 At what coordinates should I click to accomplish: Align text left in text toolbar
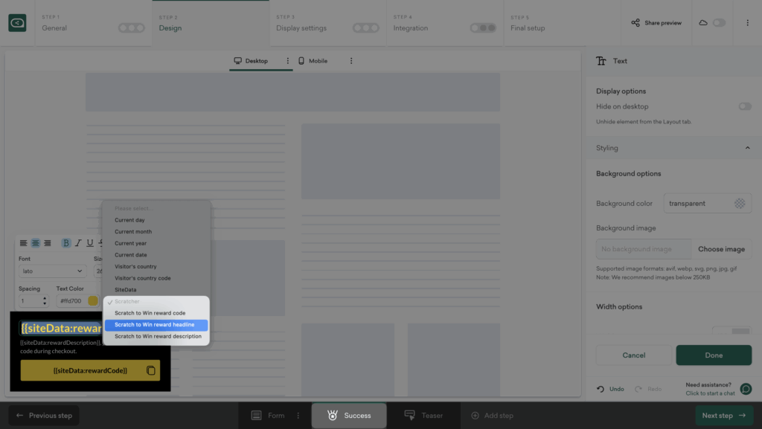coord(23,243)
